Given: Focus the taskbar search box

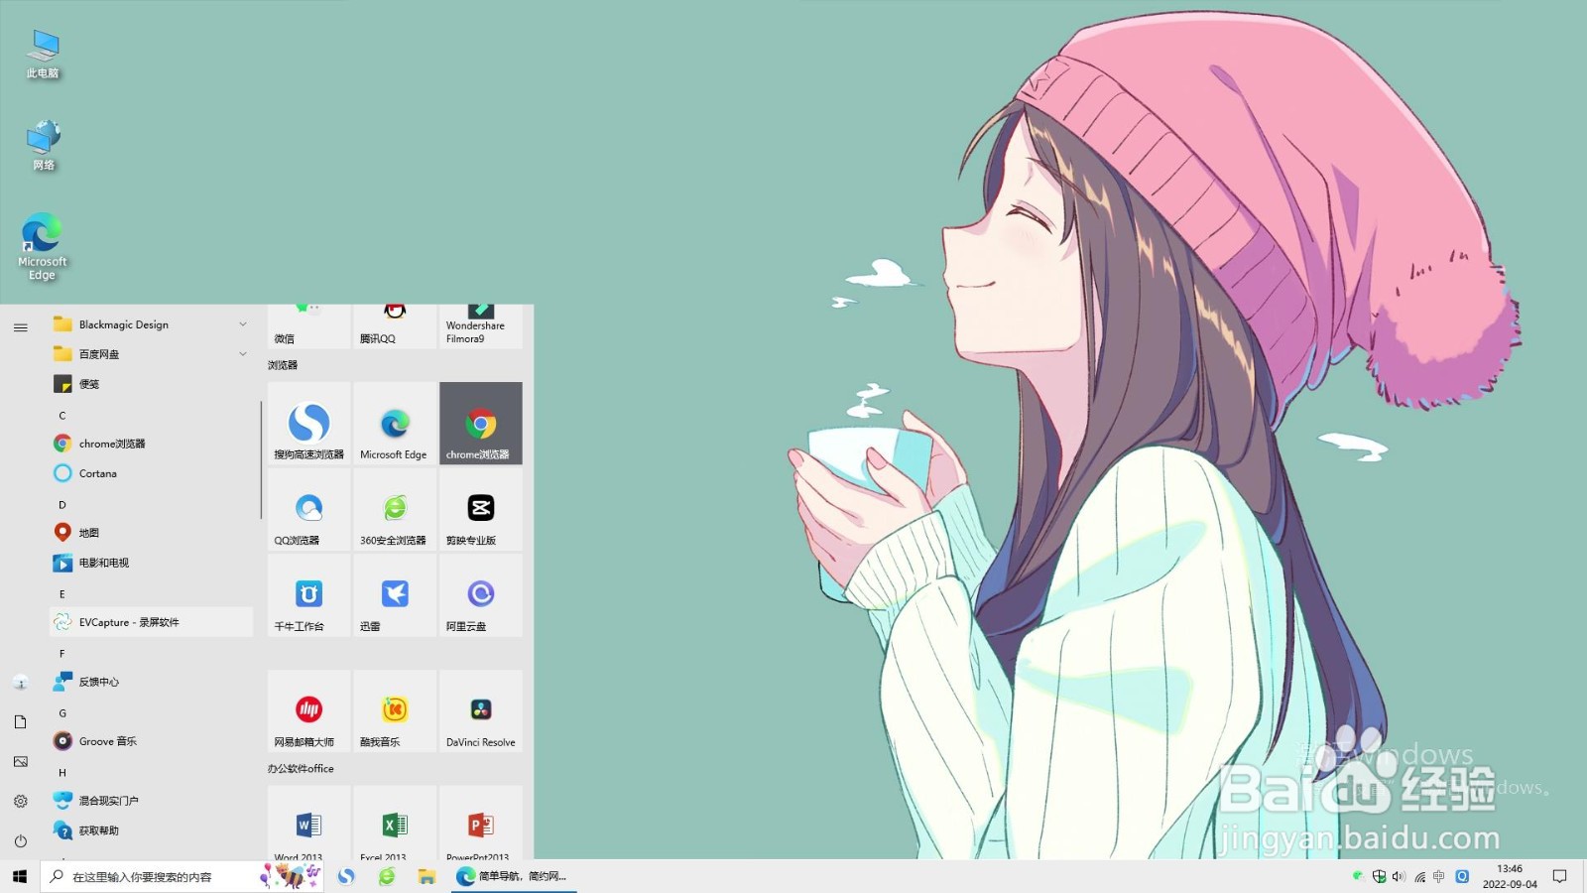Looking at the screenshot, I should (183, 876).
